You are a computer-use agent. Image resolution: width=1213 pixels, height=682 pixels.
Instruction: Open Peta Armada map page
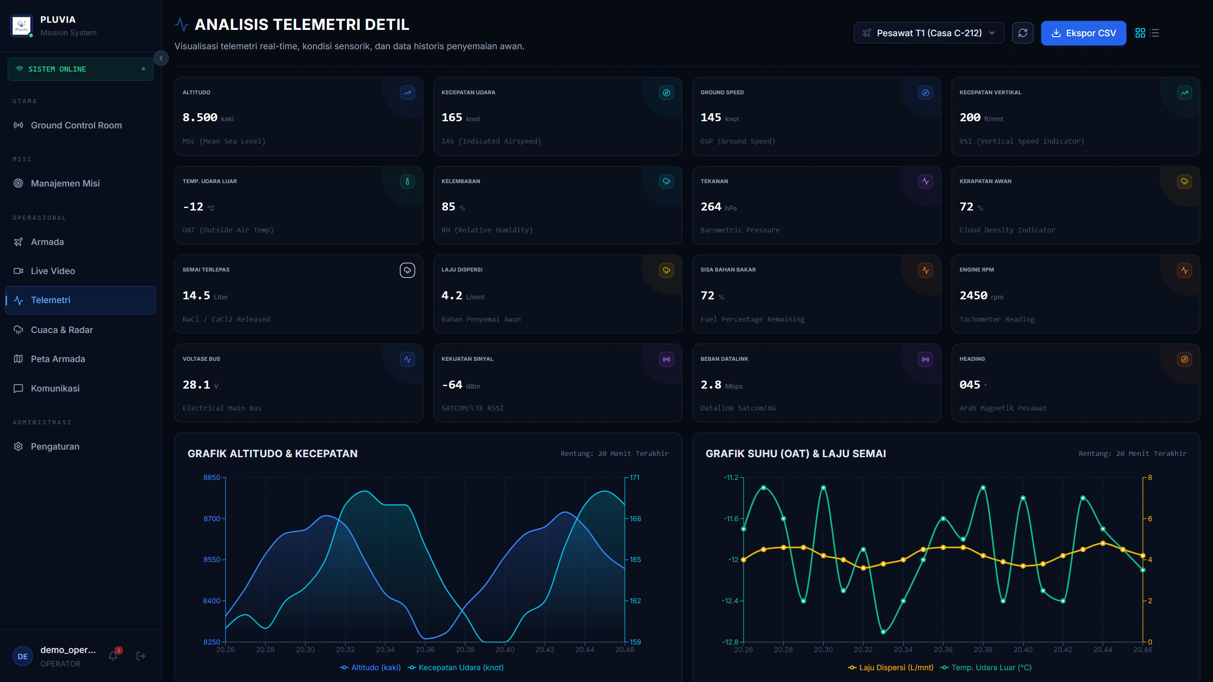tap(80, 359)
